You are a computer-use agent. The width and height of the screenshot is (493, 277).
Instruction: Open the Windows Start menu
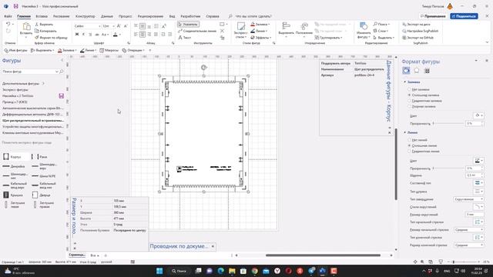click(x=159, y=271)
